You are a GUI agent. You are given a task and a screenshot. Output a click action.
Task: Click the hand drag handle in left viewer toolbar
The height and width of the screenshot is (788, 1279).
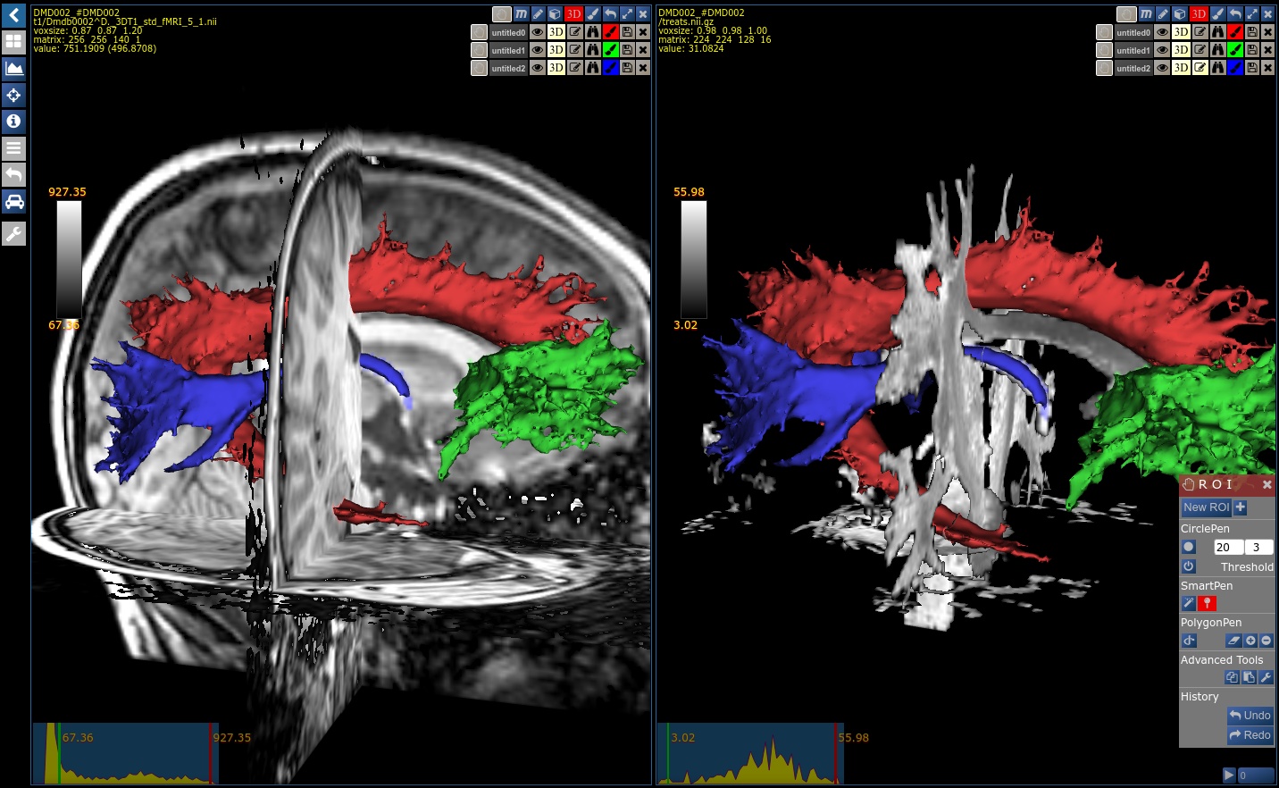click(502, 14)
